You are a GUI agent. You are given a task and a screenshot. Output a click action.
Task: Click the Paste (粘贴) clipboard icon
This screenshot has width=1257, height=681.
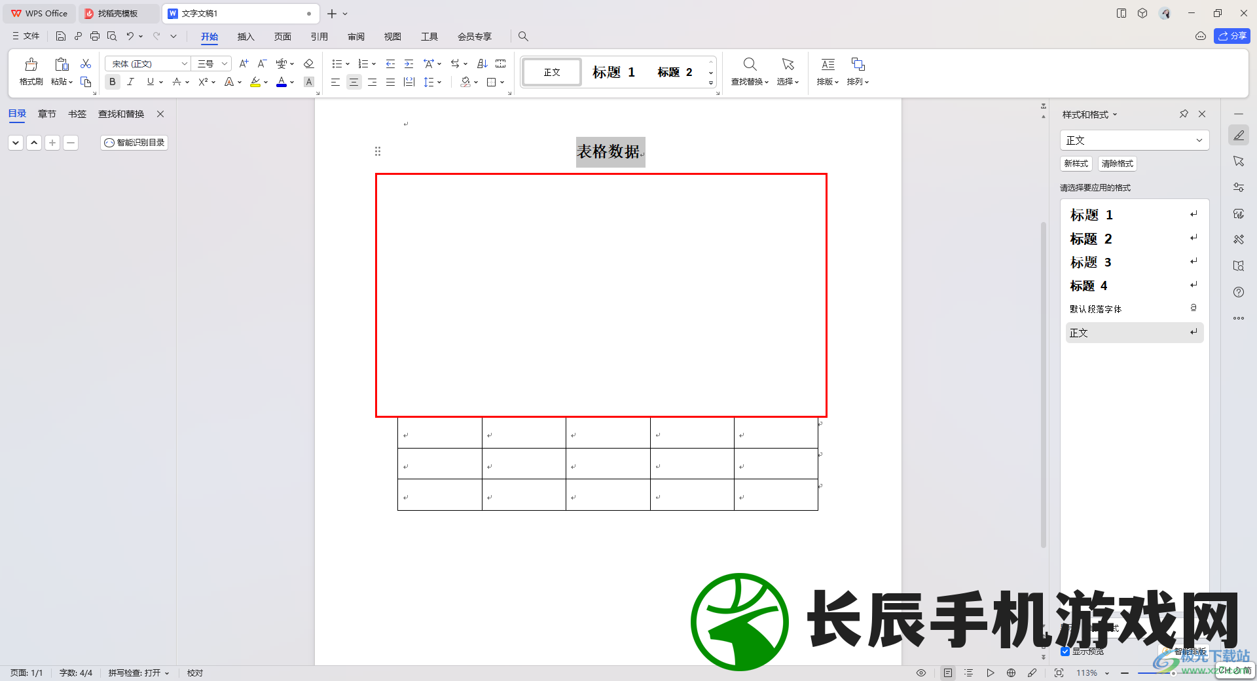62,65
